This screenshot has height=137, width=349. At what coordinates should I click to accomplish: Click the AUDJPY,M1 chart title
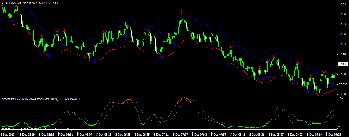(13, 3)
